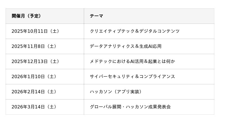This screenshot has height=123, width=225.
Task: Click the グローバル展開 text in March's theme
Action: 105,107
